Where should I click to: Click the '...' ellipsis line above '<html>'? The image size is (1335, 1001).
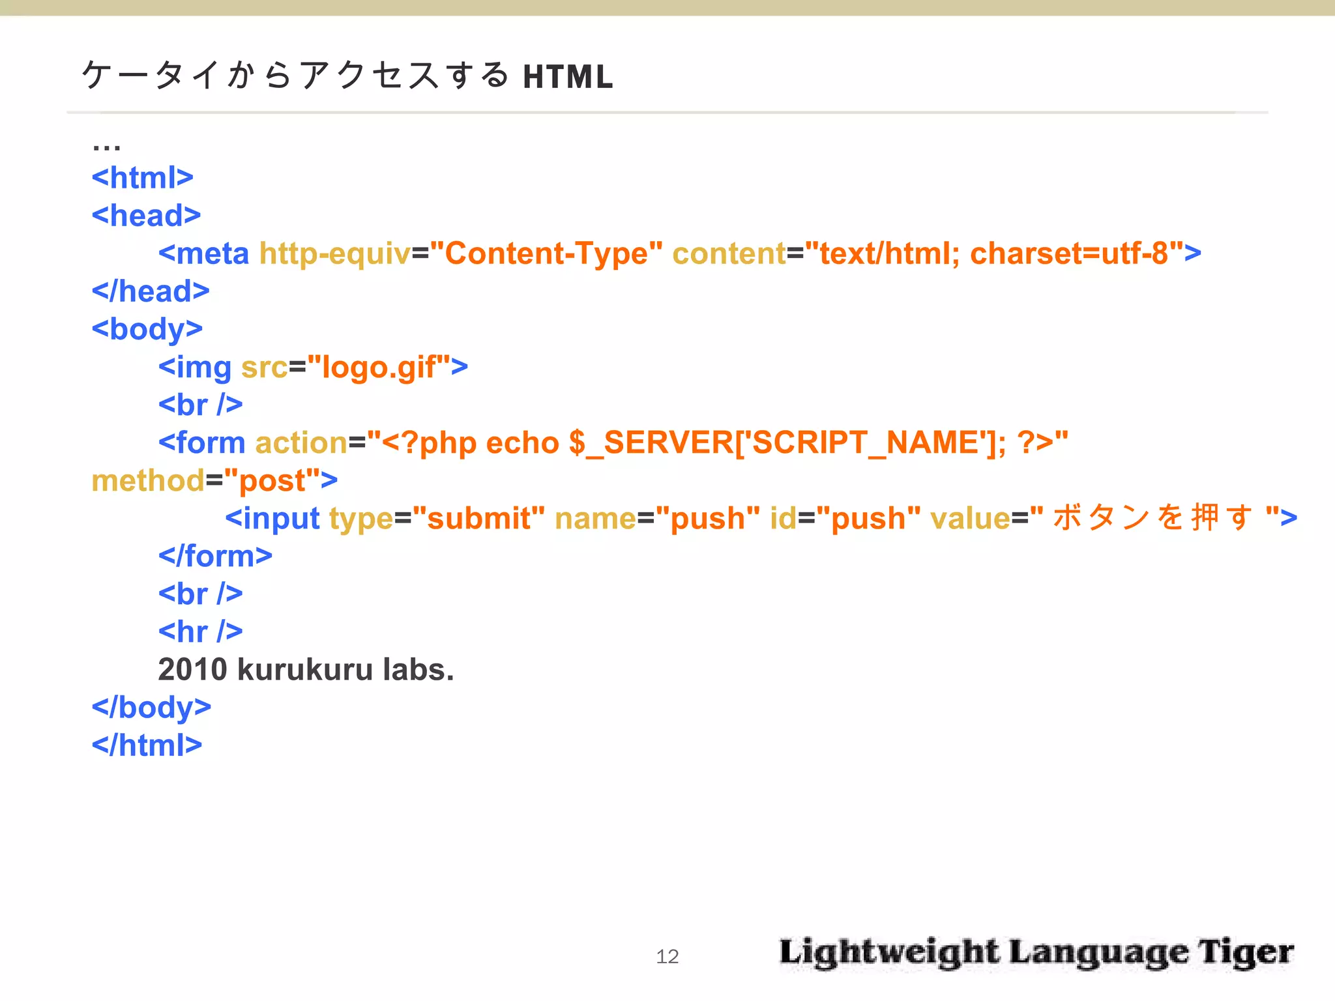[106, 147]
